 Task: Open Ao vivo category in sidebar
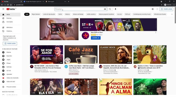coord(10,71)
